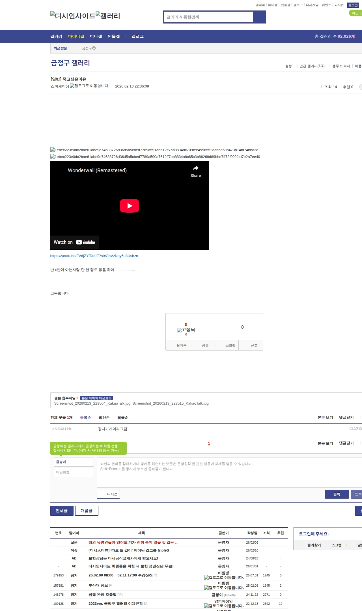362x611 pixels.
Task: Download Screenshot_20260213_223515_KakaoTalk.jpg attachment
Action: (171, 403)
